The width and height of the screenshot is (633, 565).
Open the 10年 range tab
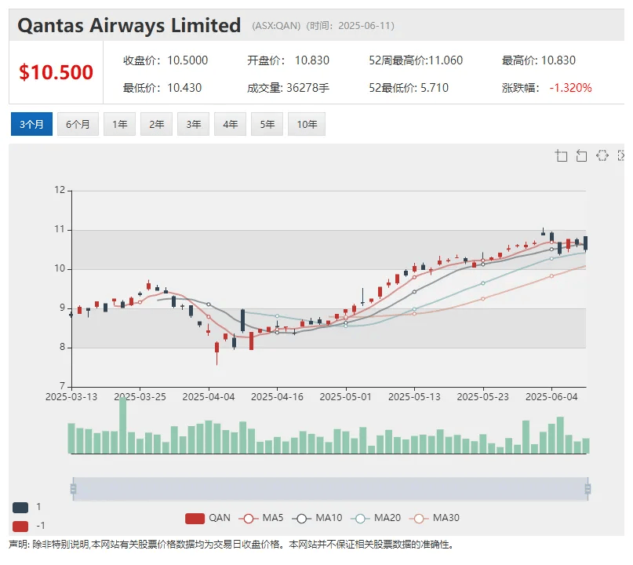307,124
